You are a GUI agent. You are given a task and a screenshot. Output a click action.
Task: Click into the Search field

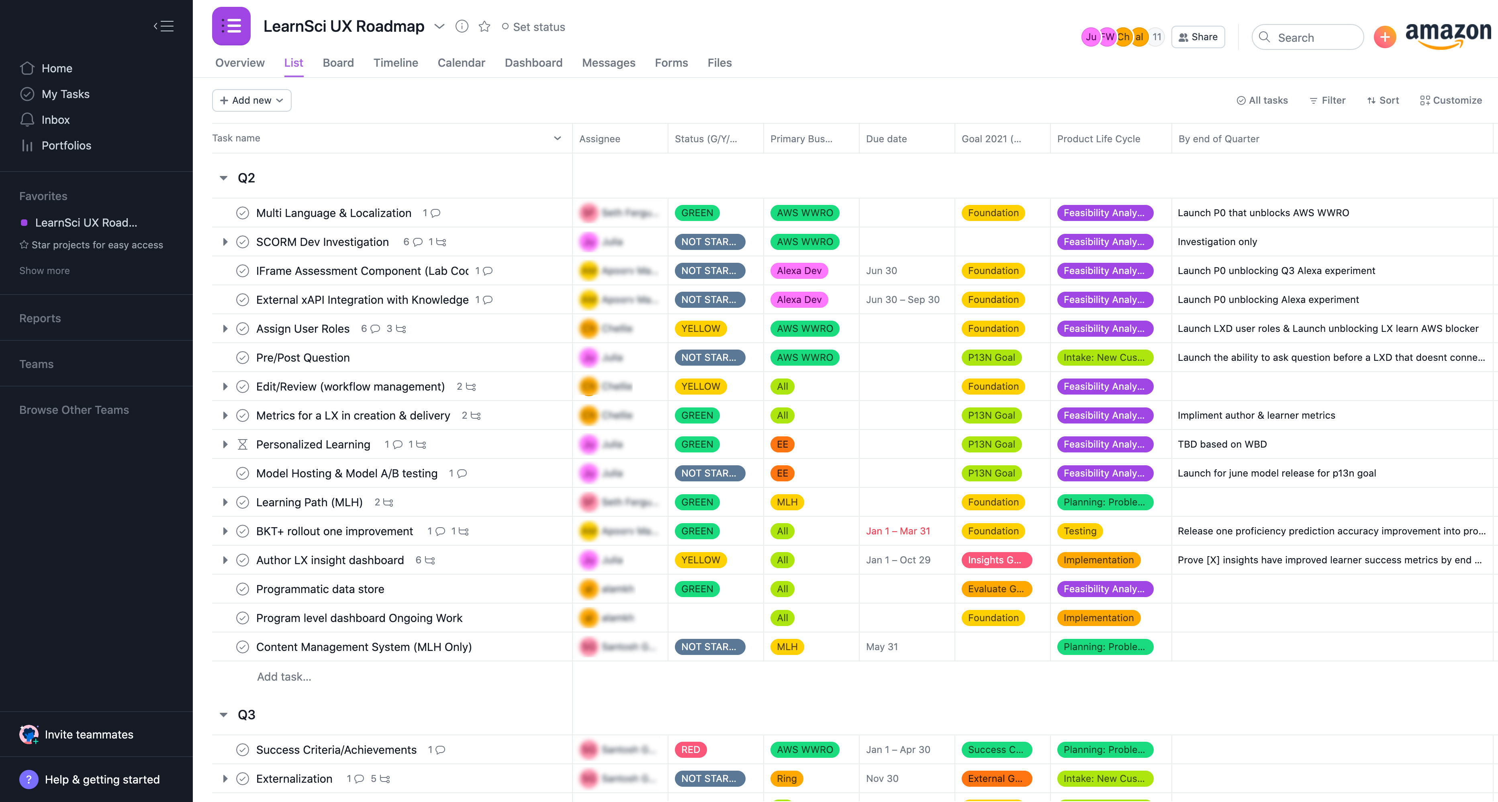(1307, 37)
